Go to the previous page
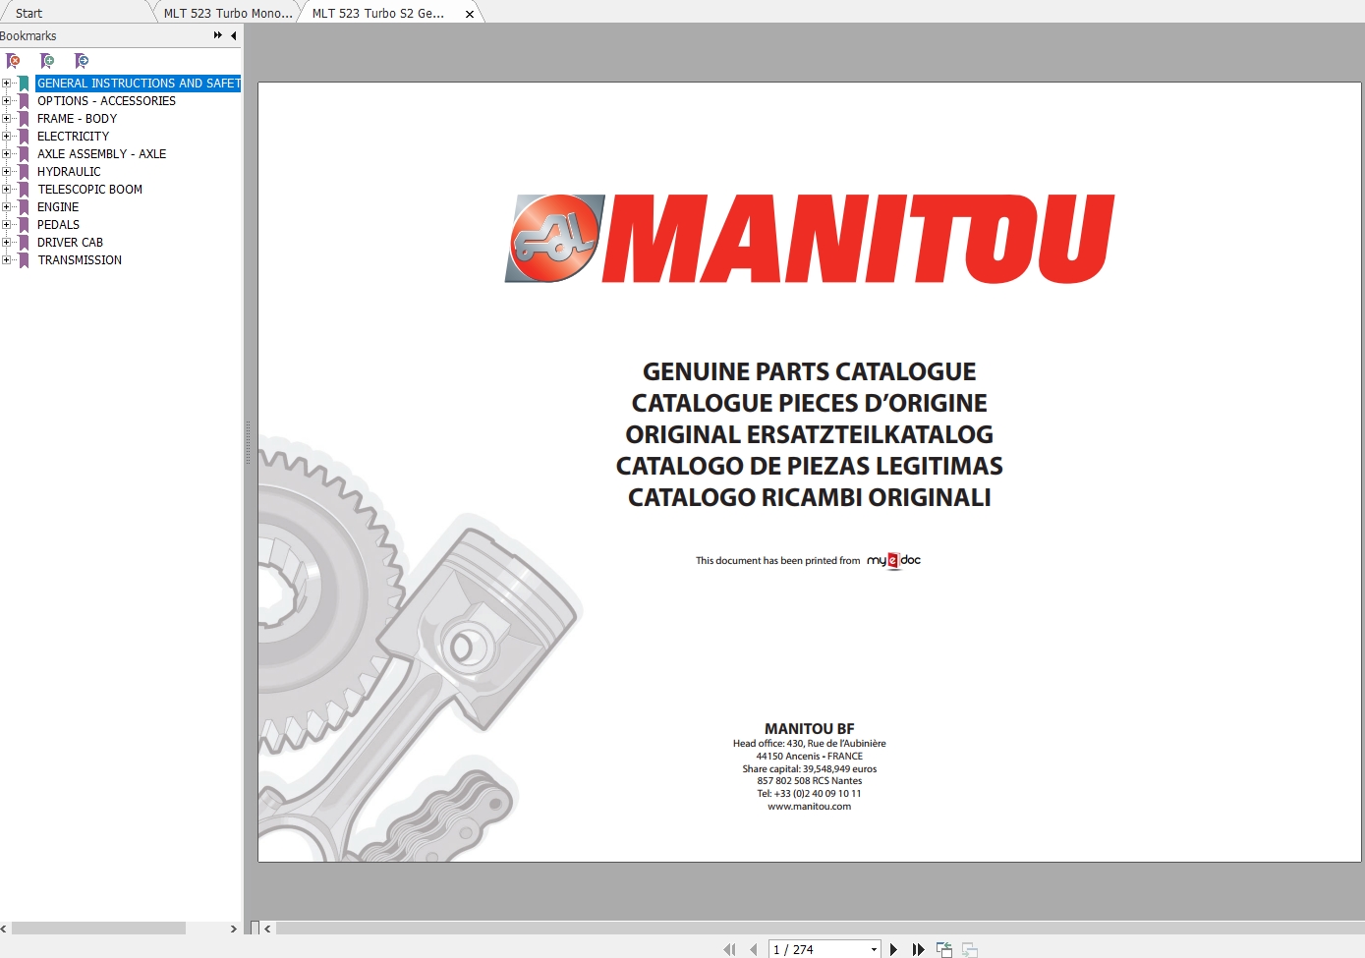 click(754, 949)
